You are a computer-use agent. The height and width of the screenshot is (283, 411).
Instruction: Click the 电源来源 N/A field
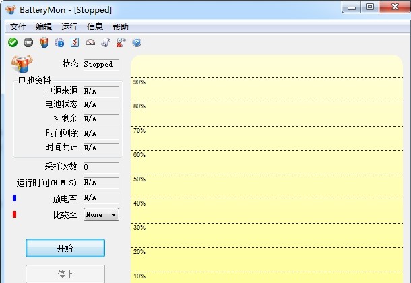tap(101, 92)
